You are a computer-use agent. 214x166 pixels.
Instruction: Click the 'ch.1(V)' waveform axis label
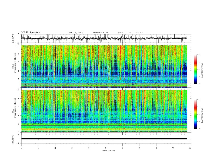(13, 39)
